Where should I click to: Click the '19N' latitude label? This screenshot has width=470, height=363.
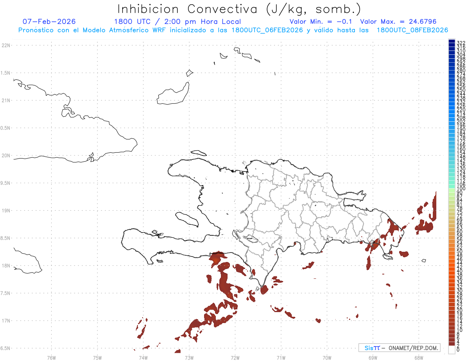pos(6,210)
